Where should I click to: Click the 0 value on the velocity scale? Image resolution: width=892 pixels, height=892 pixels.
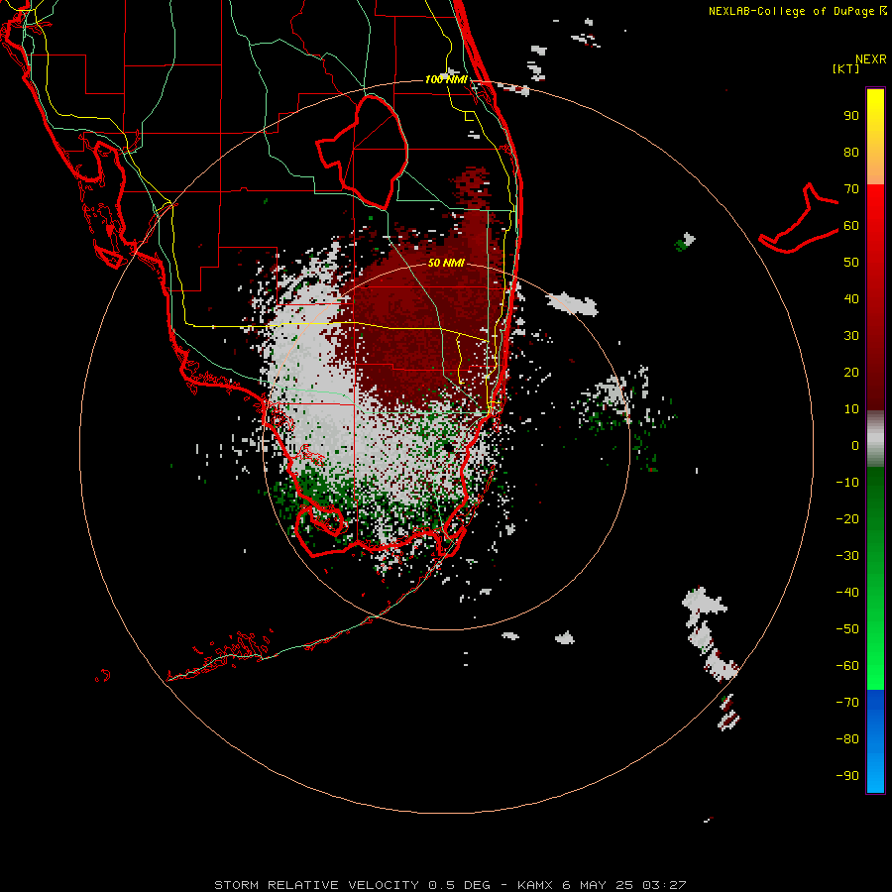(x=855, y=445)
